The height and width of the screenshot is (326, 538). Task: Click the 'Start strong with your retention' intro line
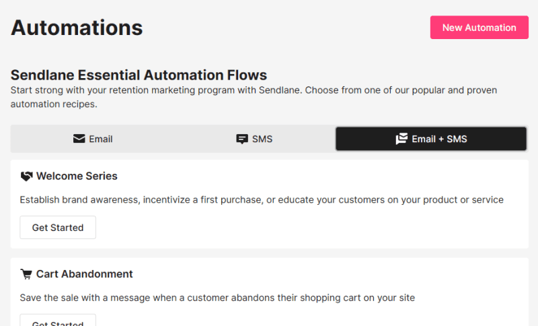point(258,90)
